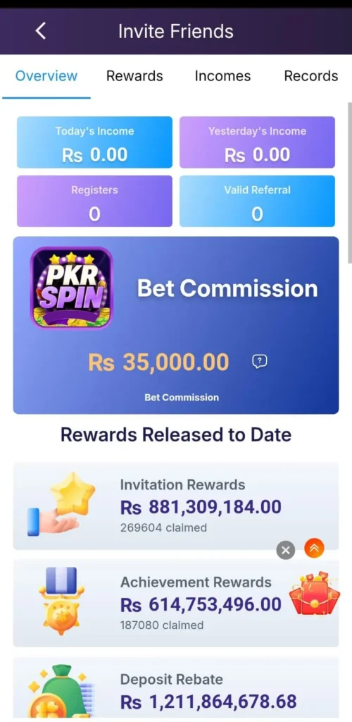Click the page scrollbar on the right
The image size is (352, 722).
coord(350,182)
